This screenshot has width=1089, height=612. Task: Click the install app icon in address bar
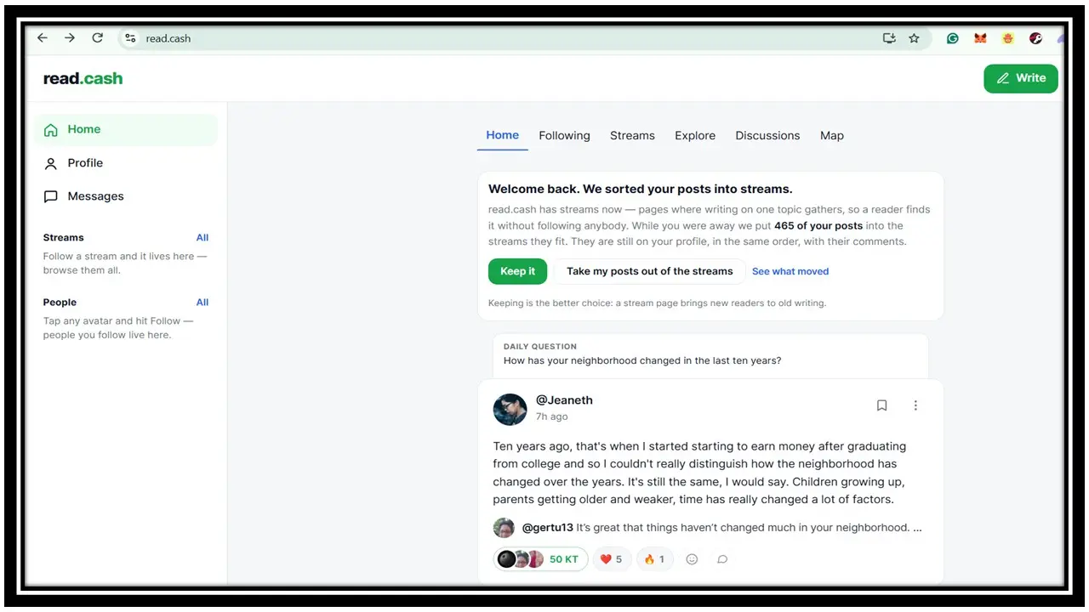[x=889, y=38]
